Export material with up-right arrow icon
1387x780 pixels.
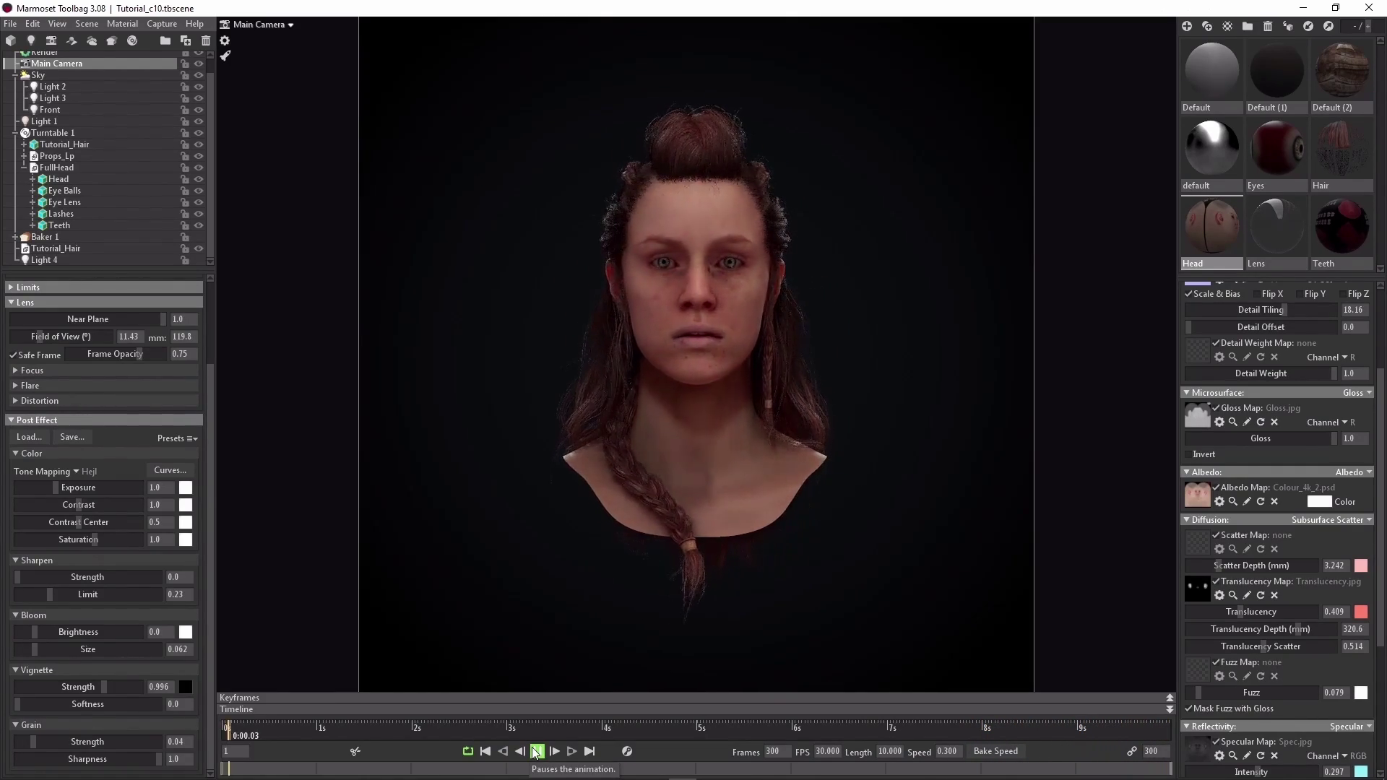point(1328,26)
